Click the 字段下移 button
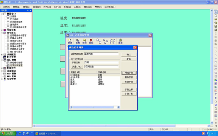This screenshot has height=136, width=218. pos(129,94)
